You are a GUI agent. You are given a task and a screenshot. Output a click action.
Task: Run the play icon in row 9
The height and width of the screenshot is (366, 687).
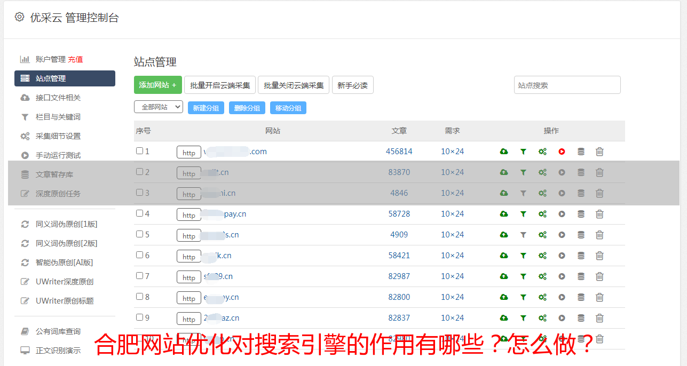562,318
